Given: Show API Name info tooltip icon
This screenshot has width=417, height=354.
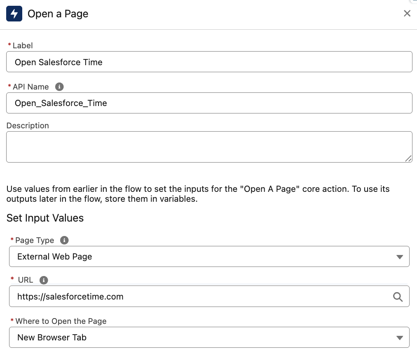Looking at the screenshot, I should tap(59, 87).
